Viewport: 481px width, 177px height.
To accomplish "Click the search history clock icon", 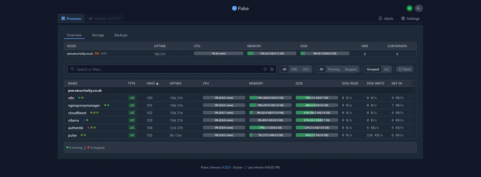I will tap(265, 69).
